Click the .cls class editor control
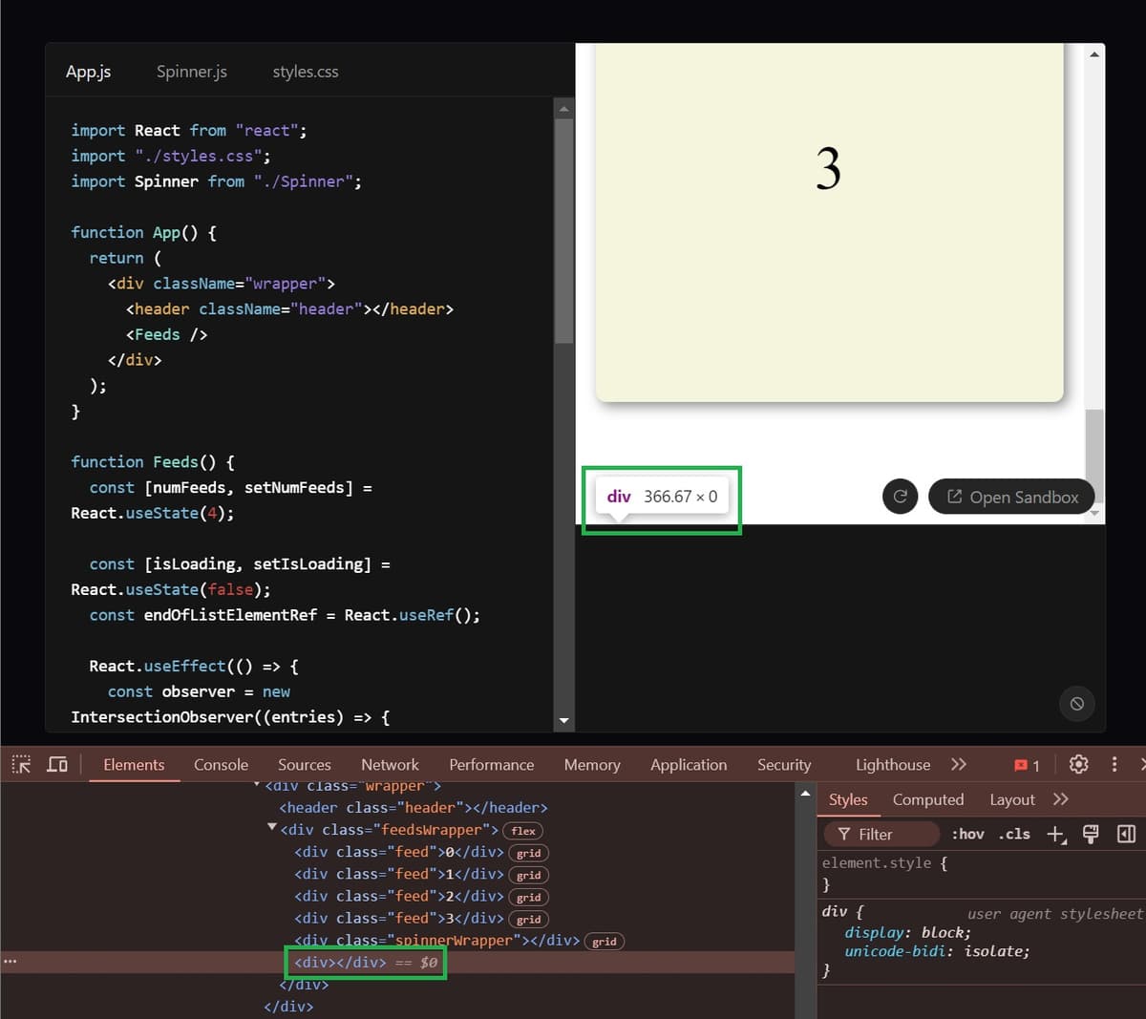This screenshot has height=1019, width=1146. pos(1014,834)
